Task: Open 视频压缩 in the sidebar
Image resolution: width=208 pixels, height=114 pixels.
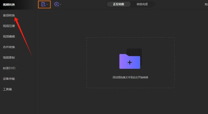Action: tap(9, 26)
